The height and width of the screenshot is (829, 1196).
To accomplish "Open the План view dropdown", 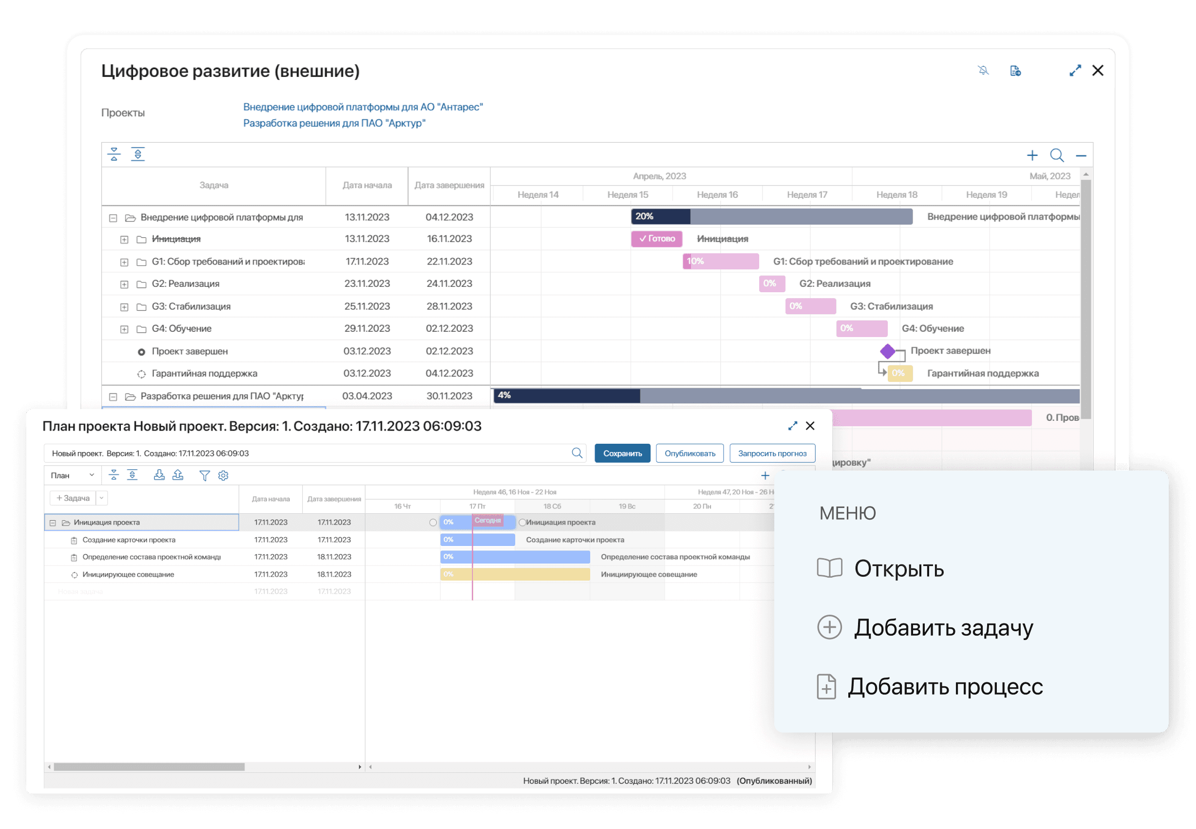I will click(x=73, y=476).
